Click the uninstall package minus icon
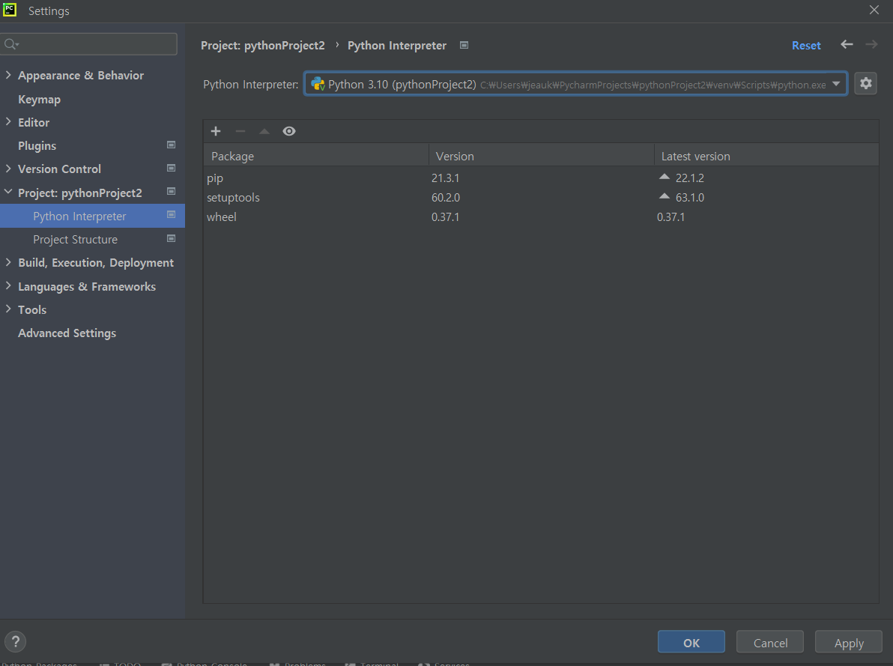The width and height of the screenshot is (893, 666). 240,131
